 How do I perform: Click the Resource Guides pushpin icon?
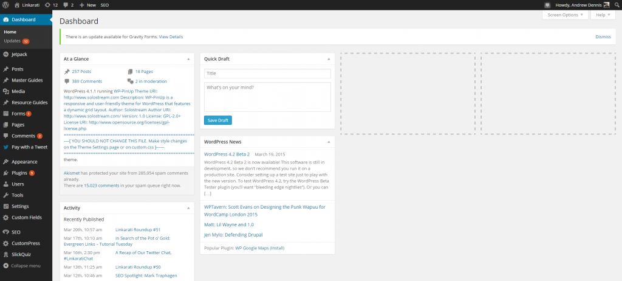(6, 103)
